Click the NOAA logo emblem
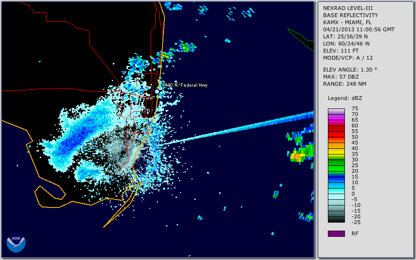Viewport: 416px width, 260px height. [x=16, y=243]
